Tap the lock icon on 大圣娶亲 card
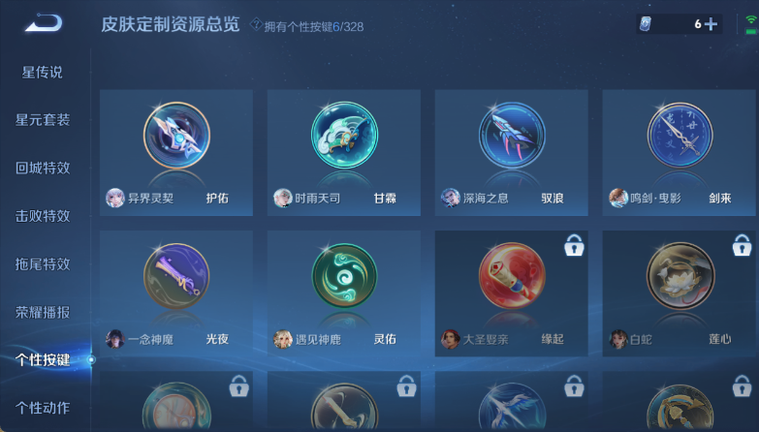This screenshot has width=759, height=432. [x=574, y=245]
